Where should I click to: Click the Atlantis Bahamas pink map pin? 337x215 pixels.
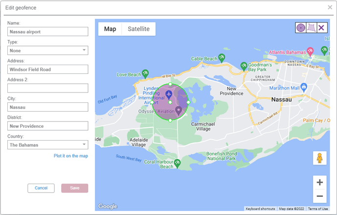tap(310, 51)
